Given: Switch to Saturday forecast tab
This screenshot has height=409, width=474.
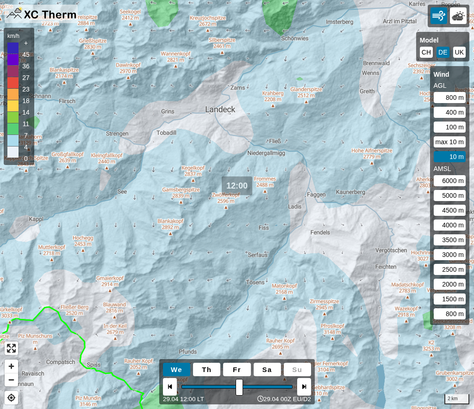Looking at the screenshot, I should (x=267, y=370).
